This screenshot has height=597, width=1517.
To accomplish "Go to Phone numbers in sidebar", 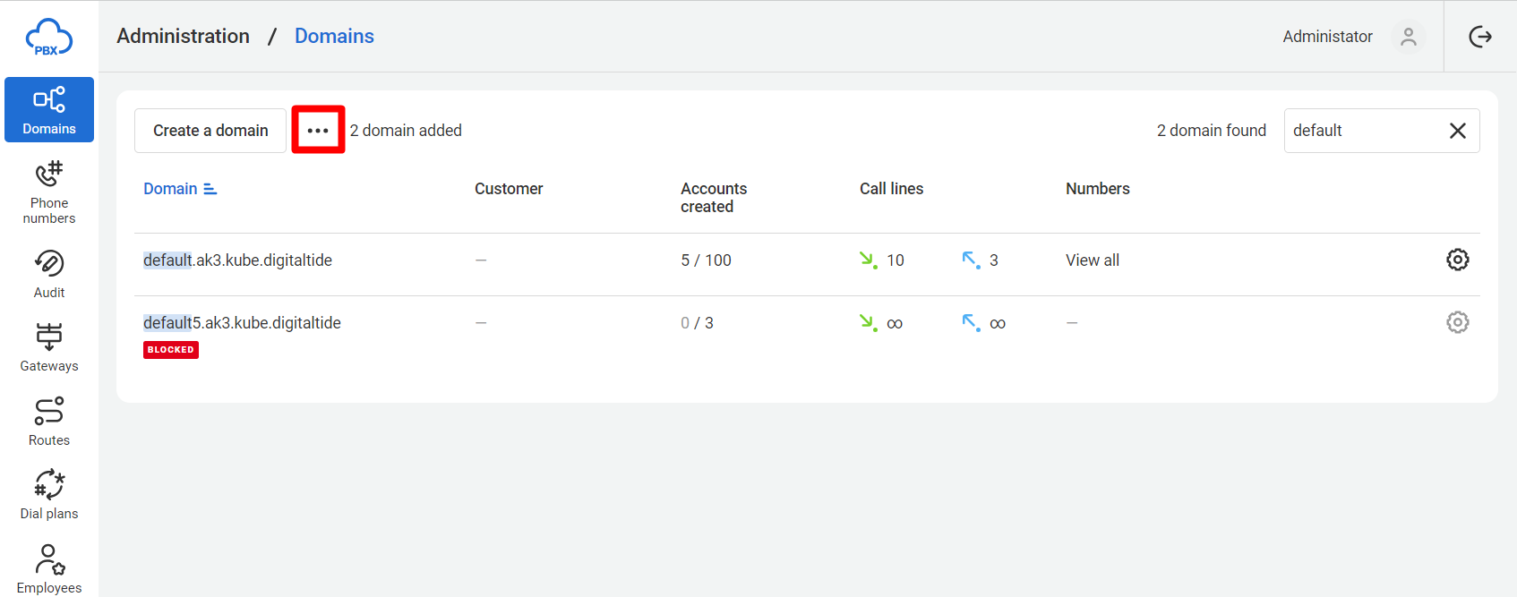I will 49,192.
